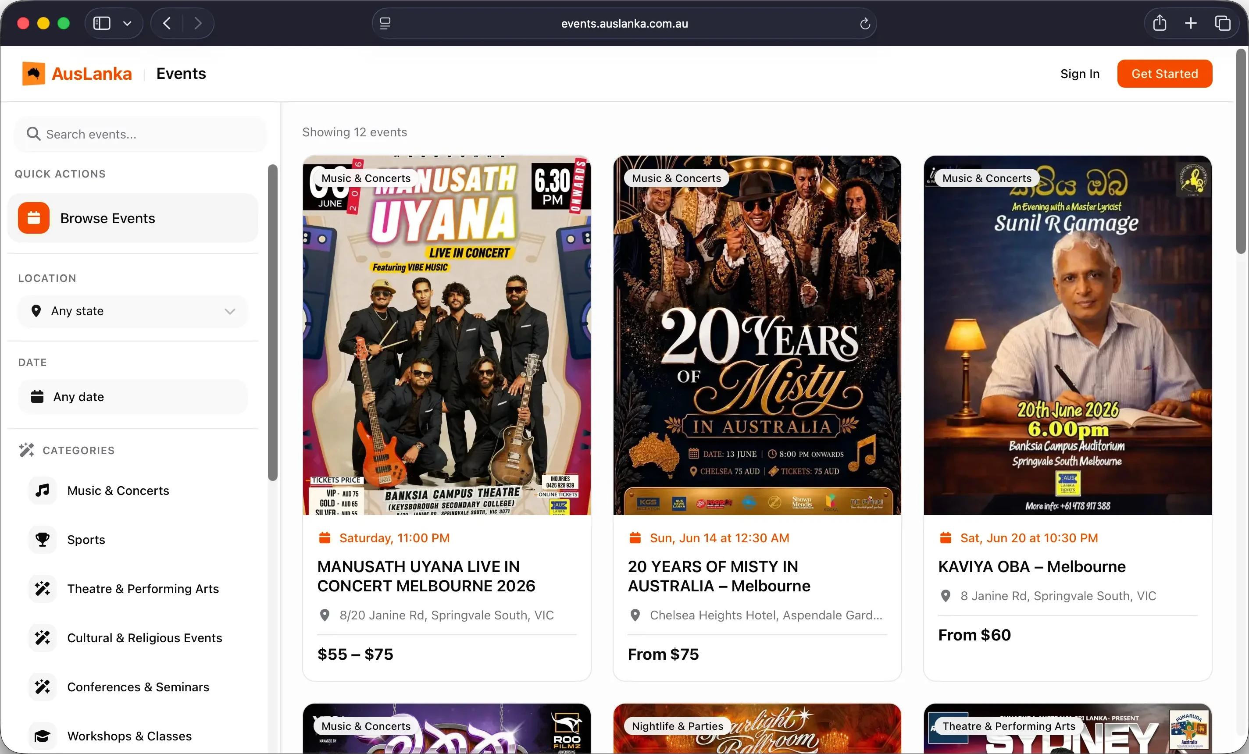Click the Cultural & Religious Events wand icon
This screenshot has height=754, width=1249.
pos(43,637)
